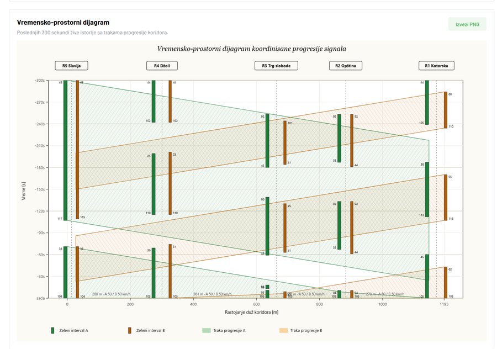Click the 800 distance axis tick
The height and width of the screenshot is (349, 497).
pyautogui.click(x=319, y=304)
